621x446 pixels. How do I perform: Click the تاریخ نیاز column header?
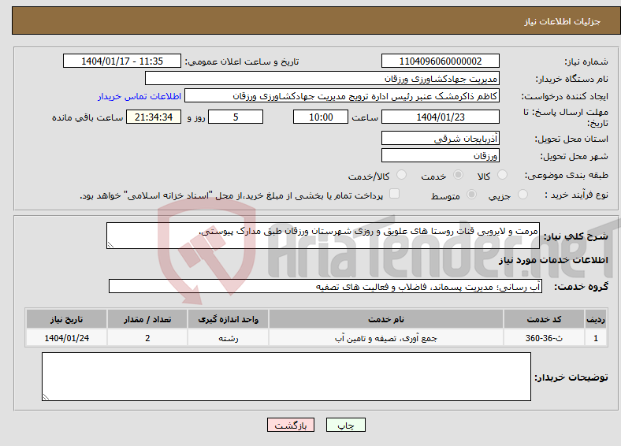point(66,319)
